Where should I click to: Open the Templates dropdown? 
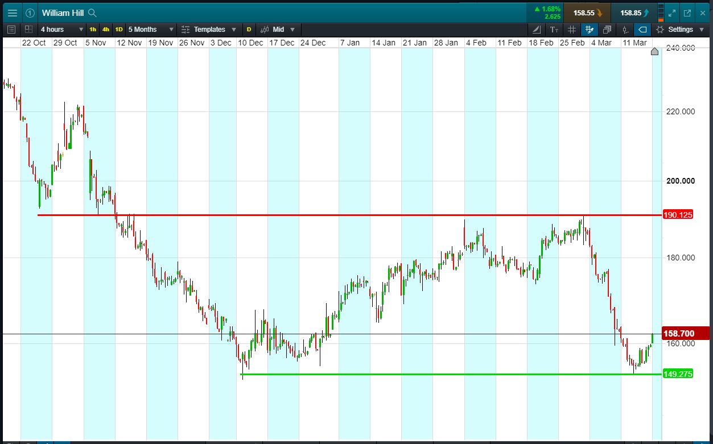point(209,30)
